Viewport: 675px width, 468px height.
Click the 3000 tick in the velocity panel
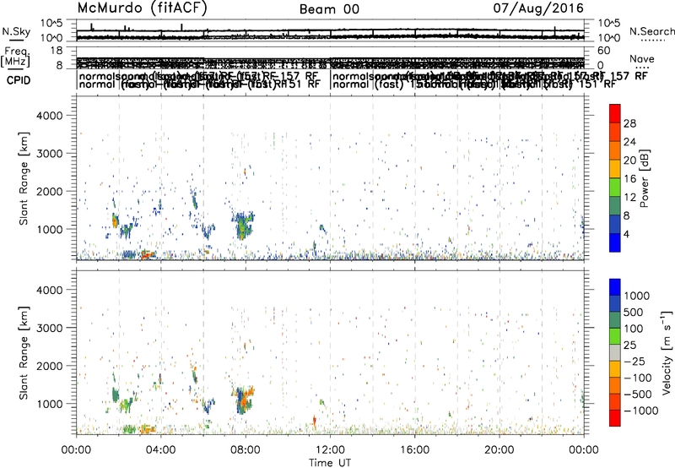click(49, 328)
